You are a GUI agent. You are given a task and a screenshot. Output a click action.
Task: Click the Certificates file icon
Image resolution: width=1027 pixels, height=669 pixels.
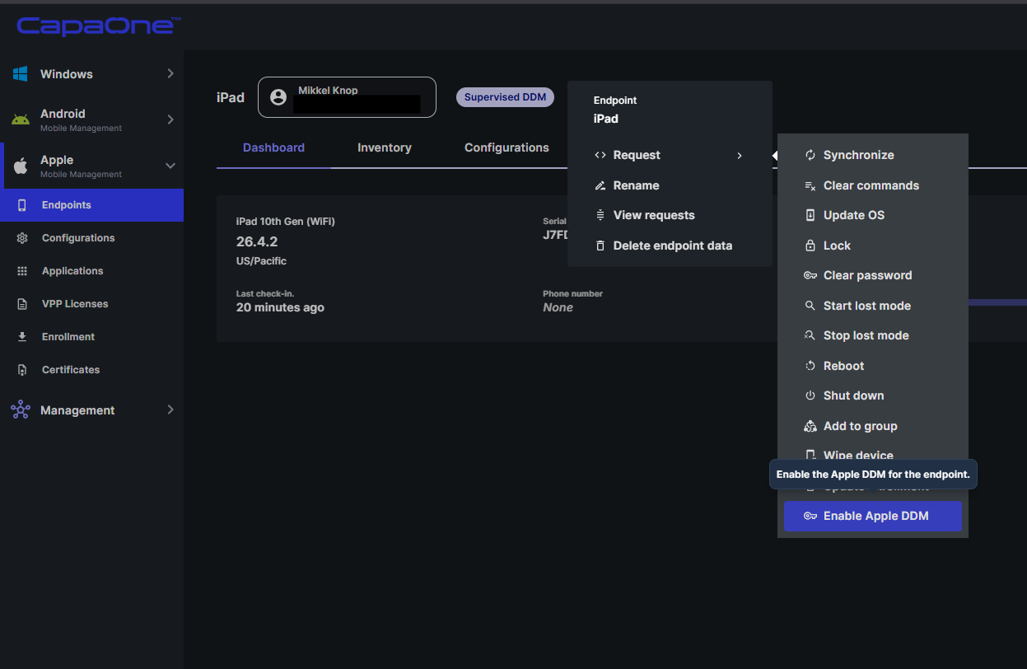[22, 370]
